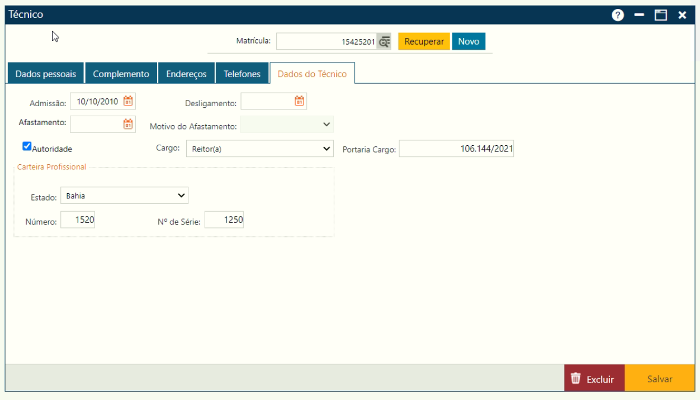
Task: Go to the Complemento tab
Action: click(x=121, y=74)
